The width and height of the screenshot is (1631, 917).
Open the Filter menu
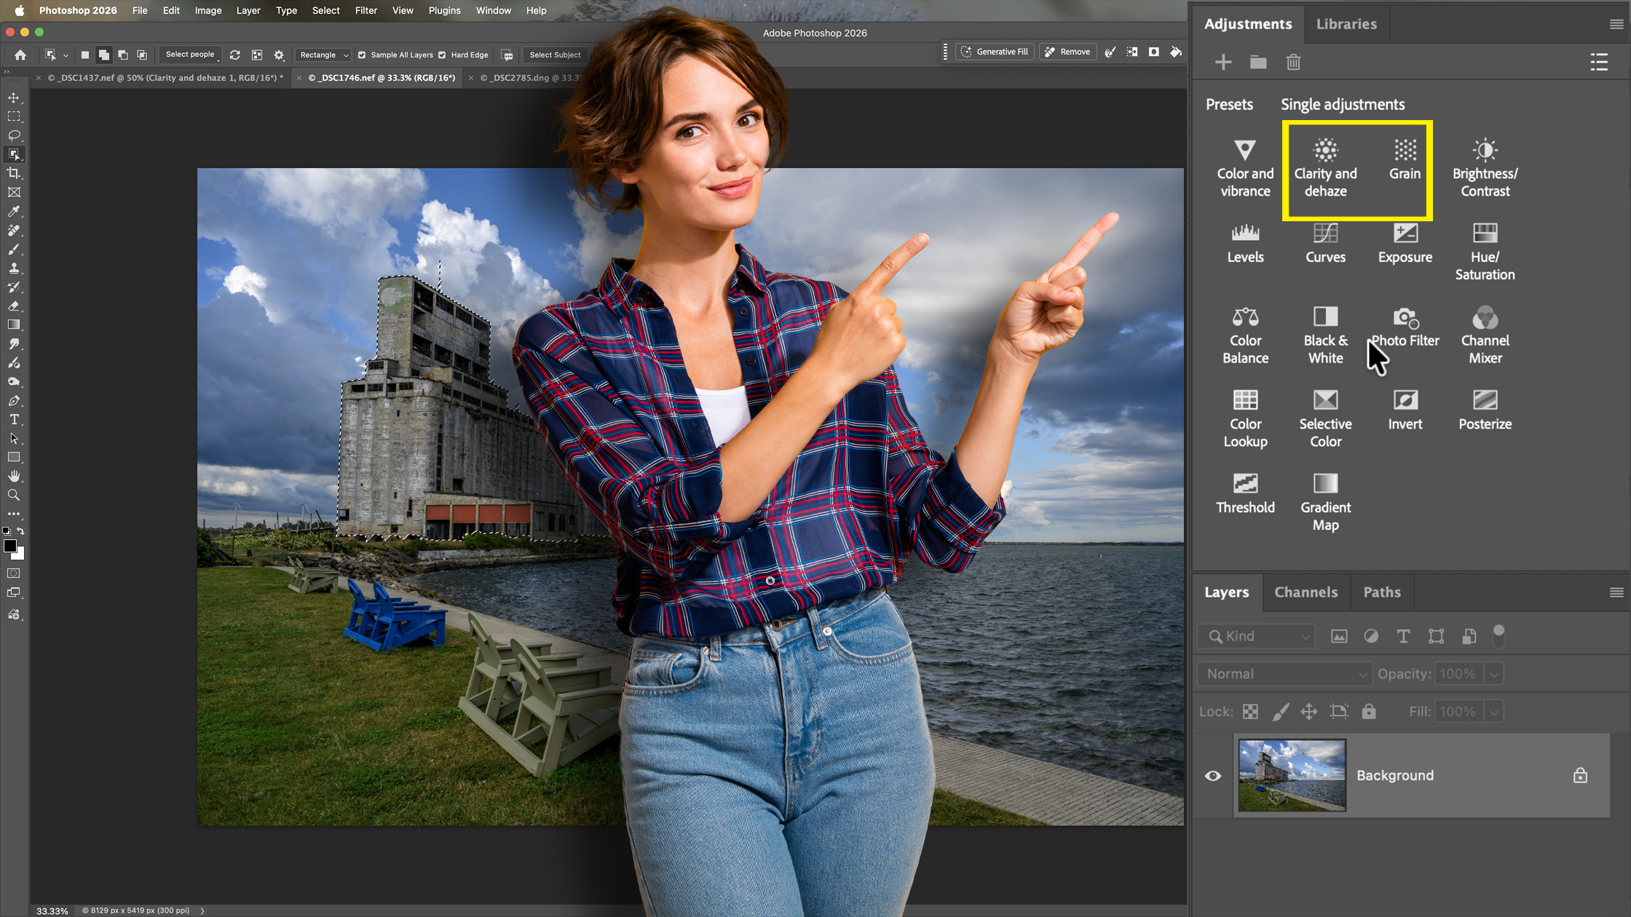[x=366, y=10]
